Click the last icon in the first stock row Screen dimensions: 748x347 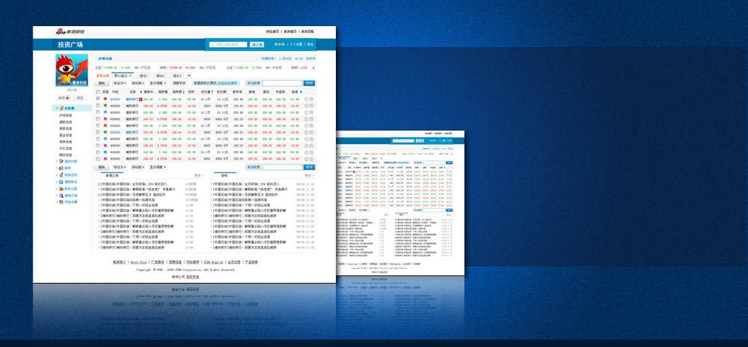[x=312, y=99]
